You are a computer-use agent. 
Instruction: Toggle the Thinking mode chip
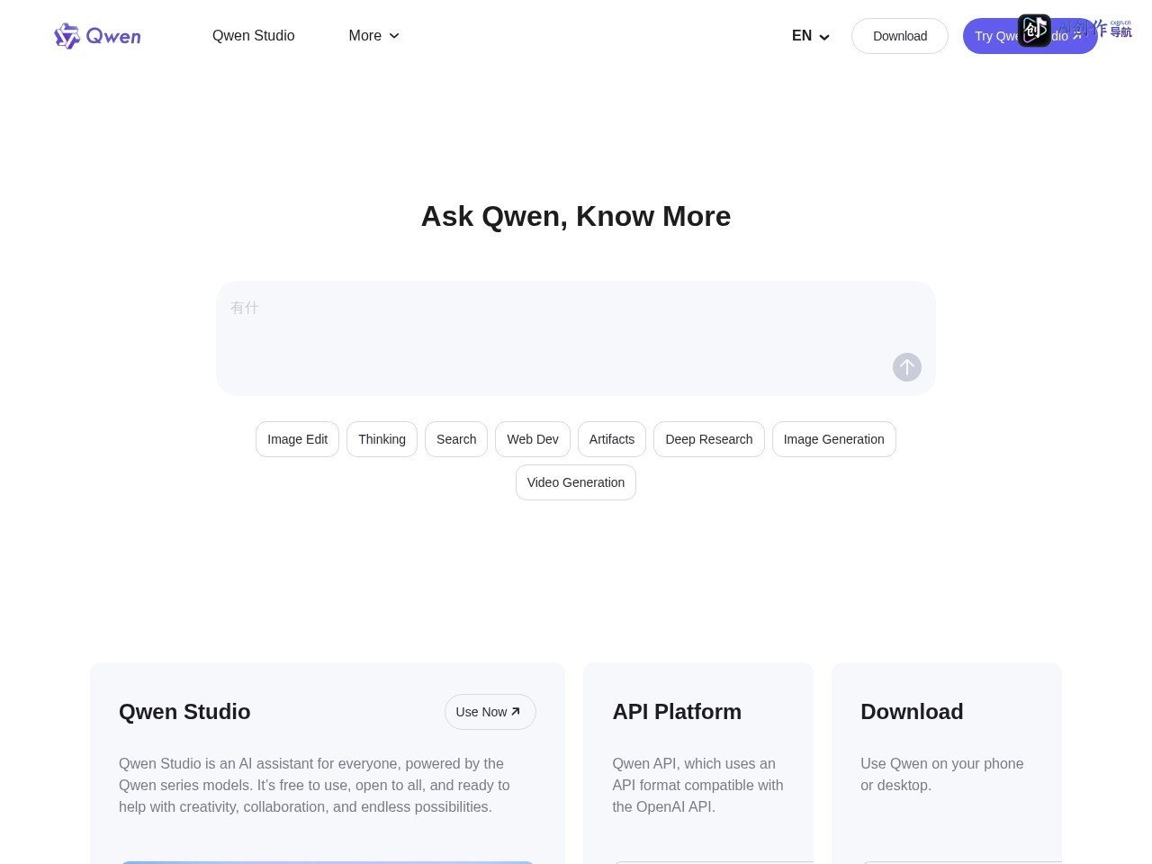382,439
